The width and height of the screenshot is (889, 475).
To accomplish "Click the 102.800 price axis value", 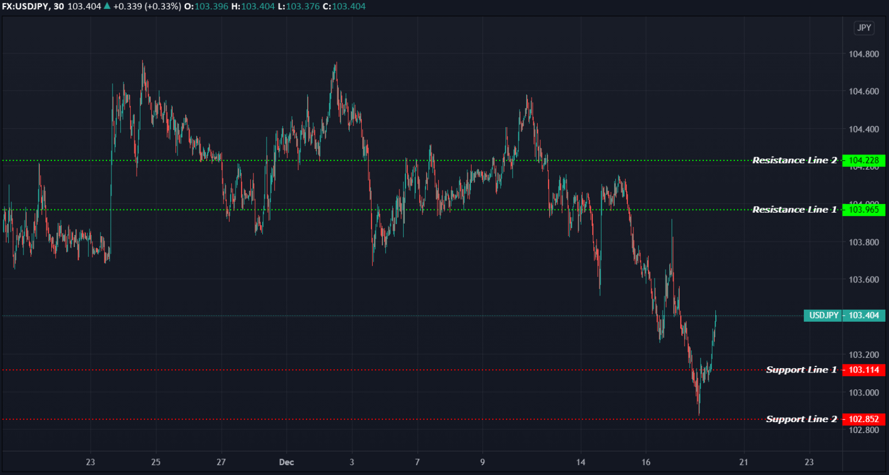I will pyautogui.click(x=863, y=430).
